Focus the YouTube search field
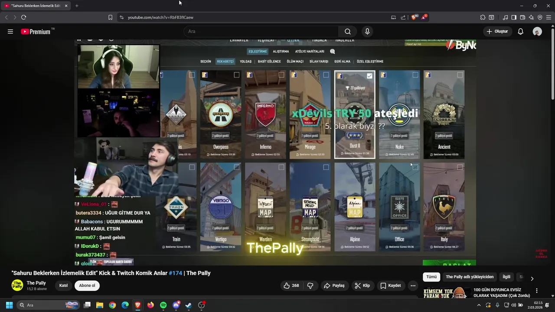Viewport: 555px width, 312px height. 261,31
